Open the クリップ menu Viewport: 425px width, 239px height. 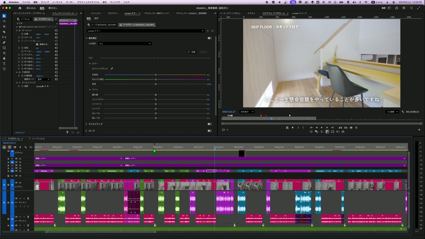tap(45, 2)
